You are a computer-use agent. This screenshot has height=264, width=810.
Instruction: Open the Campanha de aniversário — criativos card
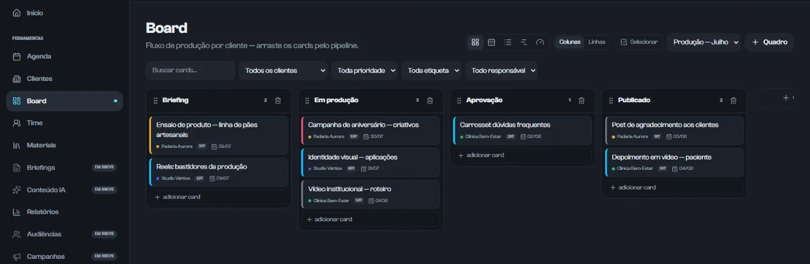(370, 130)
